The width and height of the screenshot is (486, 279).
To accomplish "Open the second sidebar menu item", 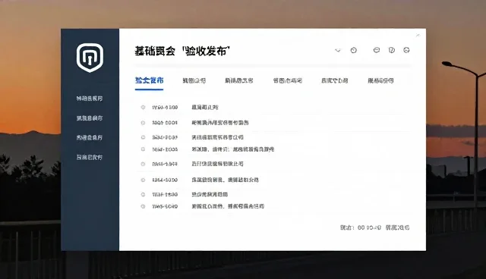I will pos(90,118).
